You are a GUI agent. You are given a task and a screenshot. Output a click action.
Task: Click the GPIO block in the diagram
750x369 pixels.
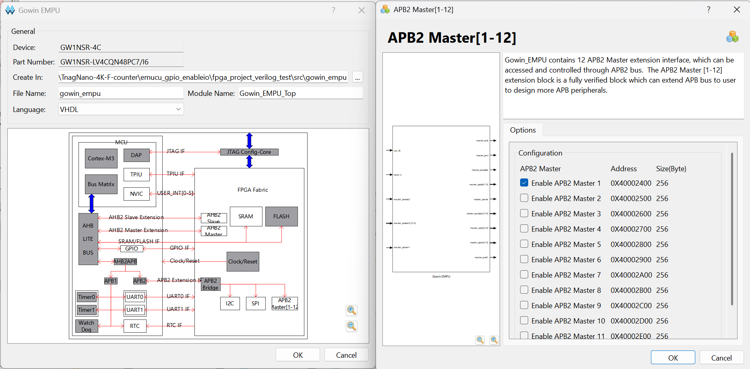pos(132,249)
